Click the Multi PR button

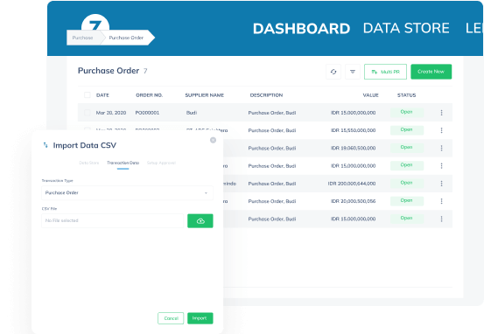tap(385, 72)
